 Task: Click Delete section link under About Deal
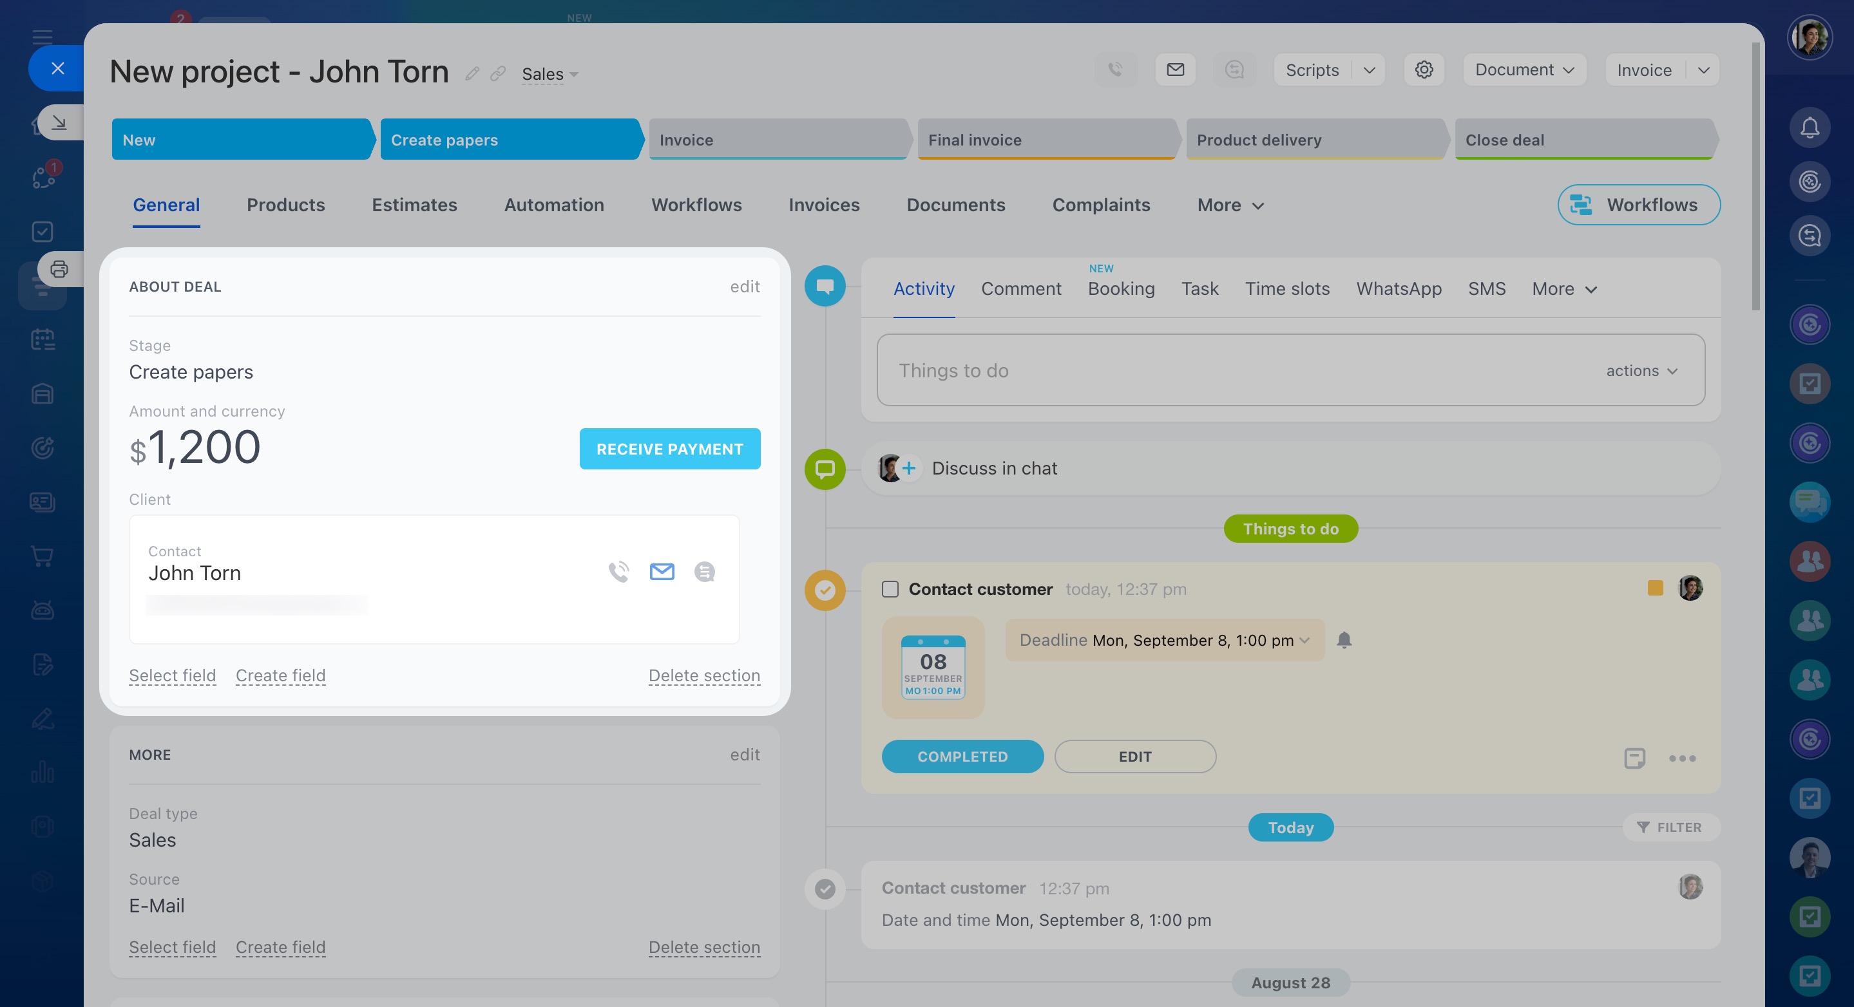coord(704,675)
